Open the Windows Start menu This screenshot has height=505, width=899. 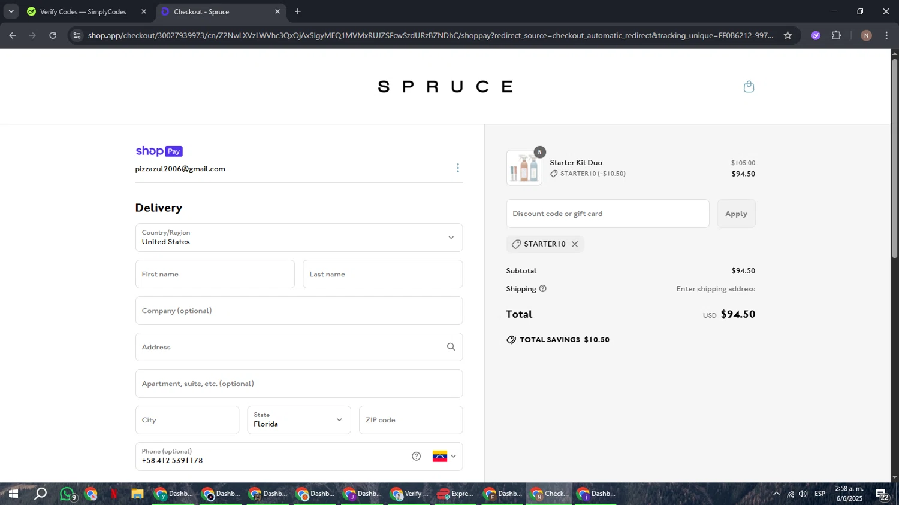click(x=13, y=494)
